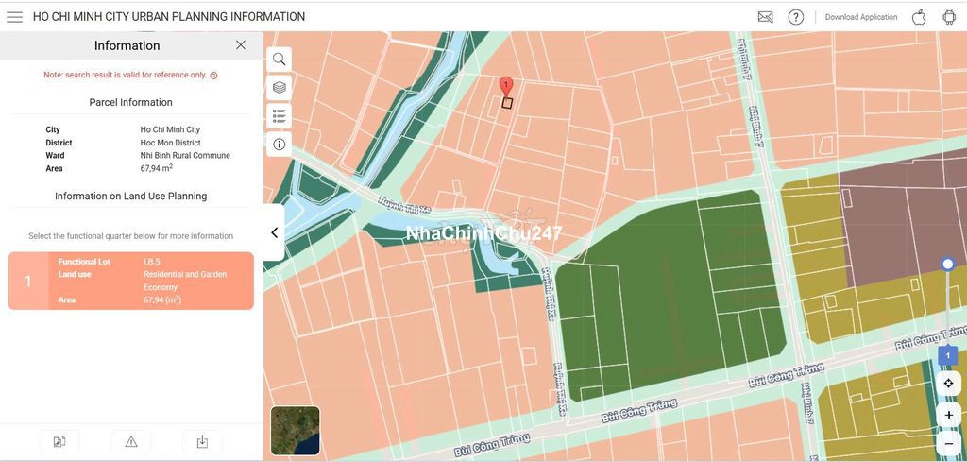This screenshot has width=967, height=462.
Task: Close the Information panel
Action: [x=241, y=45]
